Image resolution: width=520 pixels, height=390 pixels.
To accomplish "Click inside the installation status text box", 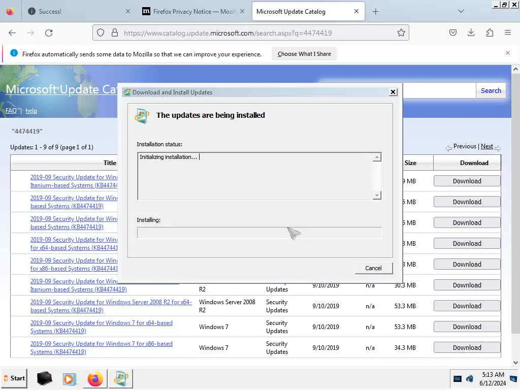I will click(255, 176).
